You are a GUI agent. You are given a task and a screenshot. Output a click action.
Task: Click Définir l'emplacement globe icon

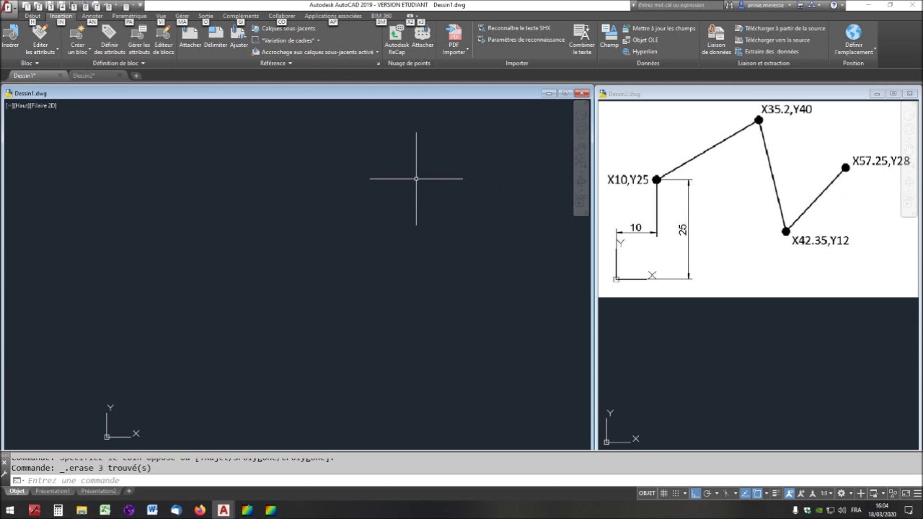(x=853, y=32)
